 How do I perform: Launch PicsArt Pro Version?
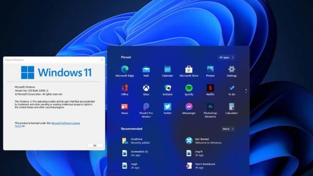pos(146,110)
